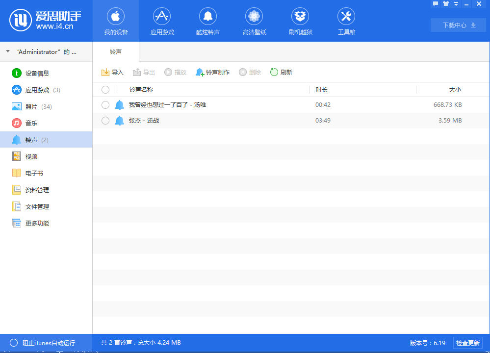Open the 酷炫铃声 bell icon in top navigation
Screen dimensions: 490x353
(x=208, y=17)
